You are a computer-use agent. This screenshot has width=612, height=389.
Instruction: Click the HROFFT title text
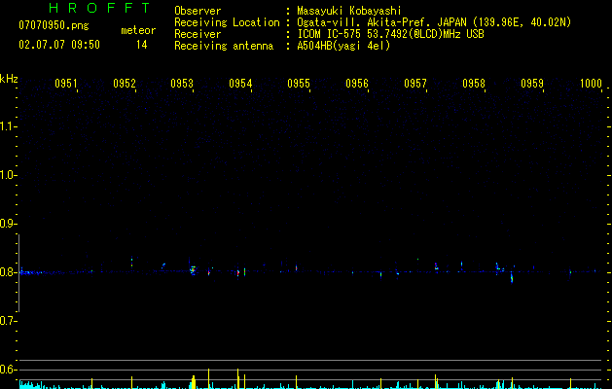click(100, 8)
